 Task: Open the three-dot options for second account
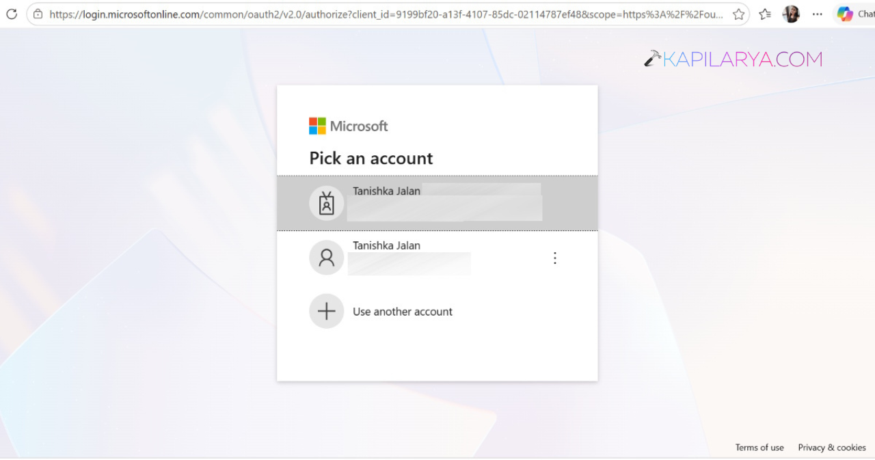click(x=555, y=258)
